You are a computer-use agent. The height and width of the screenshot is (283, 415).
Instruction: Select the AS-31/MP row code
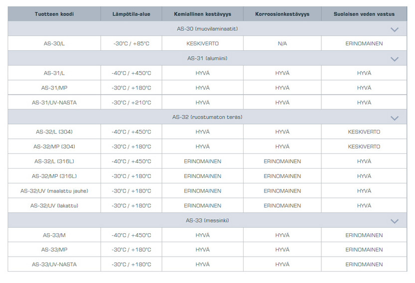[x=54, y=88]
